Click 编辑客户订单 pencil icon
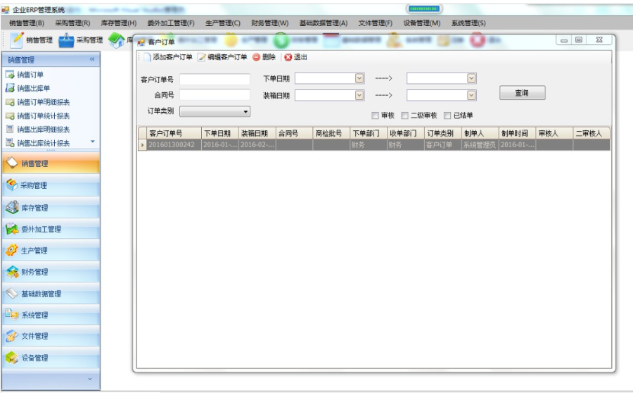The image size is (633, 393). click(x=201, y=57)
